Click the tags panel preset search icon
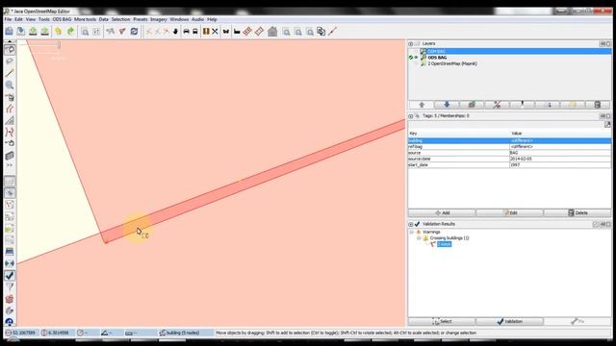 607,124
